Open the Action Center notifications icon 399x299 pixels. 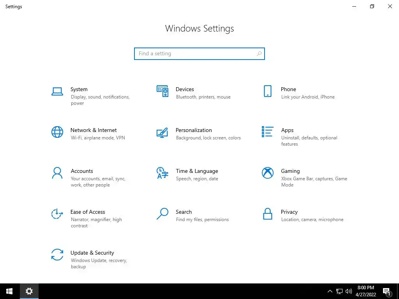(x=387, y=292)
